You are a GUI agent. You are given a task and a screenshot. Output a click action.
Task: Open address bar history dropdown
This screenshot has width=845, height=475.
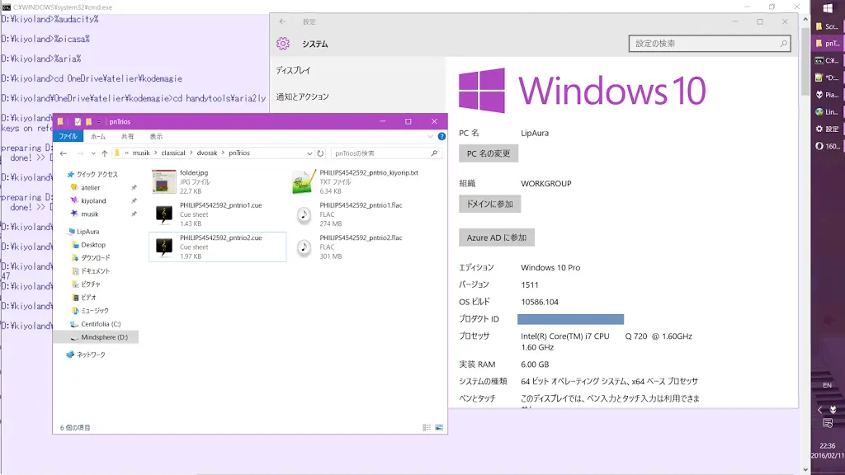[x=309, y=153]
